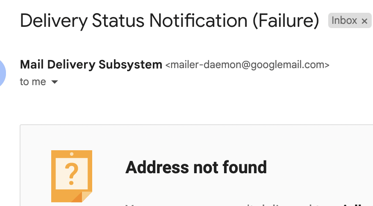This screenshot has height=206, width=373.
Task: Click the "Address not found" heading
Action: 196,167
